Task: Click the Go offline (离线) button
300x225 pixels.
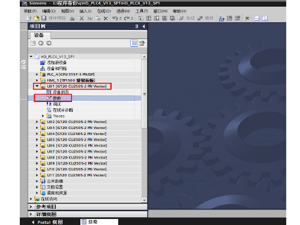Action: point(205,19)
